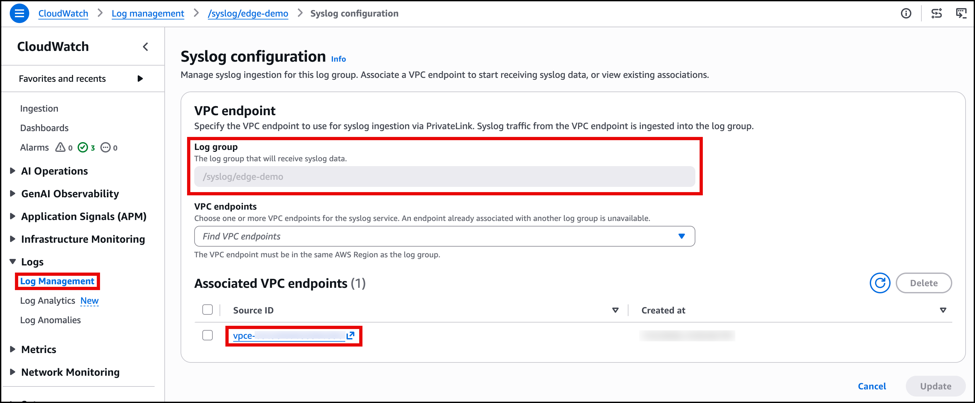975x403 pixels.
Task: Click the Info link beside Syslog configuration
Action: (338, 59)
